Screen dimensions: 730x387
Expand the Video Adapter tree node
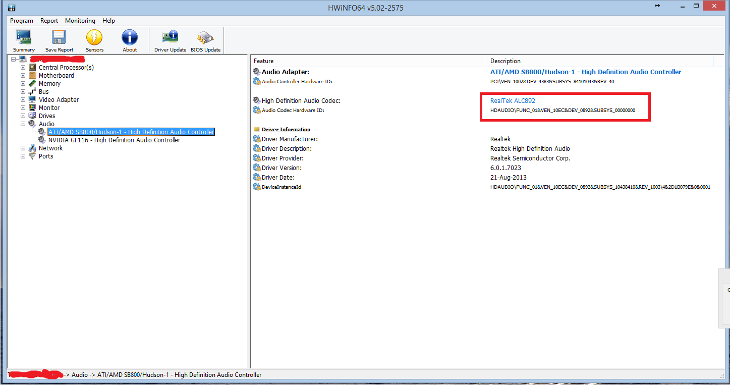click(x=23, y=99)
